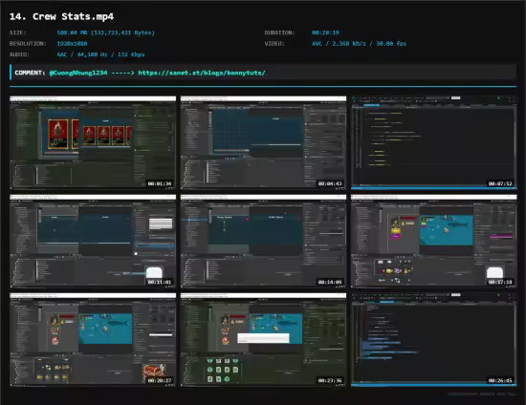View the thumbnail stamped 00:17:18
Image resolution: width=526 pixels, height=405 pixels.
click(434, 241)
